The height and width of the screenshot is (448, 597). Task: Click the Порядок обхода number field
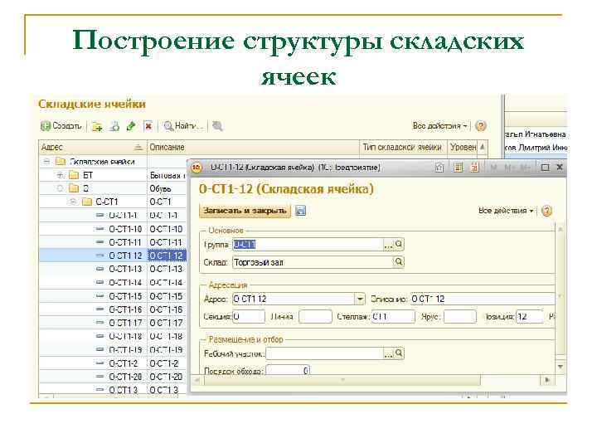pos(288,370)
